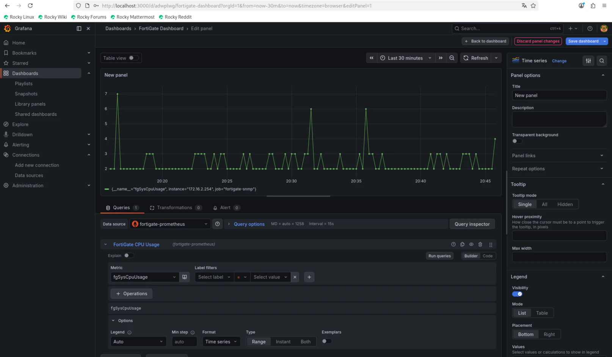Open the user profile avatar
This screenshot has height=357, width=612.
click(604, 28)
